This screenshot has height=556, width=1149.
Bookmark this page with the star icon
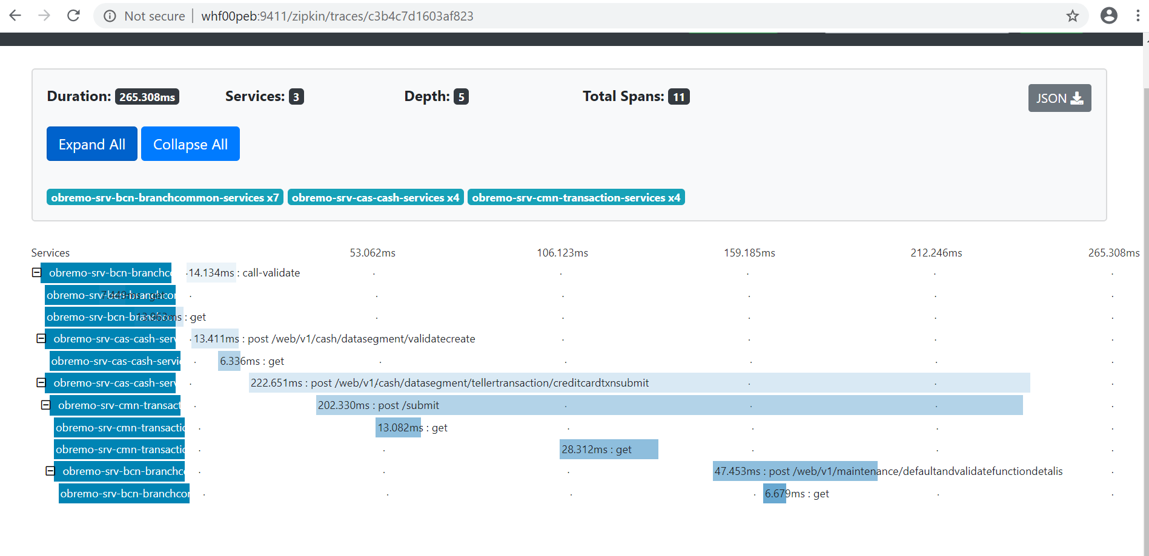1073,16
